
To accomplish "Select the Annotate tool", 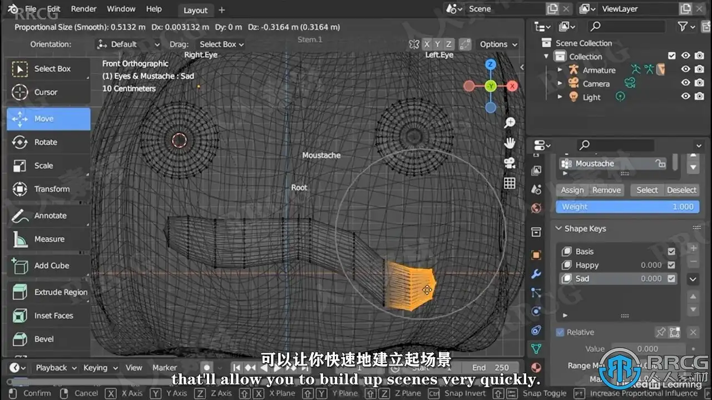I will (48, 216).
